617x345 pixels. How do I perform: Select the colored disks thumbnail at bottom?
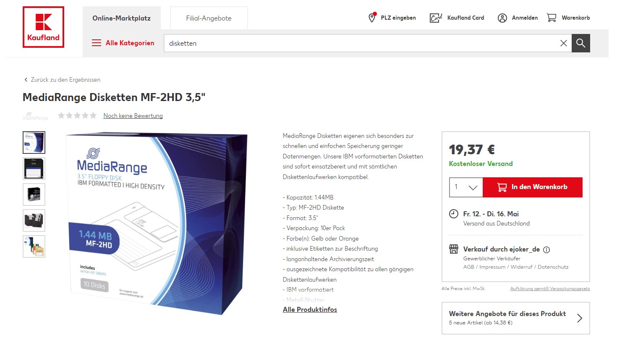point(34,246)
